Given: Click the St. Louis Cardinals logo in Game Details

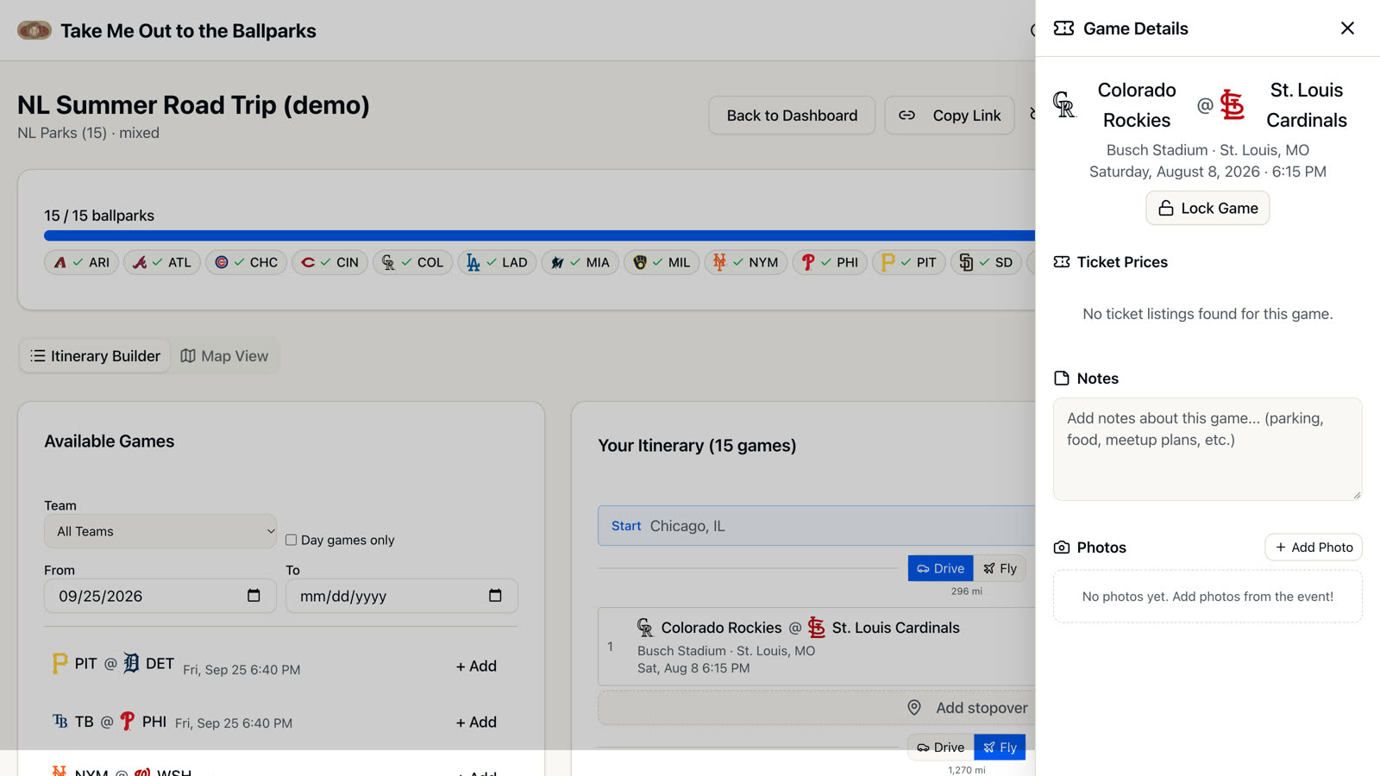Looking at the screenshot, I should [1233, 105].
